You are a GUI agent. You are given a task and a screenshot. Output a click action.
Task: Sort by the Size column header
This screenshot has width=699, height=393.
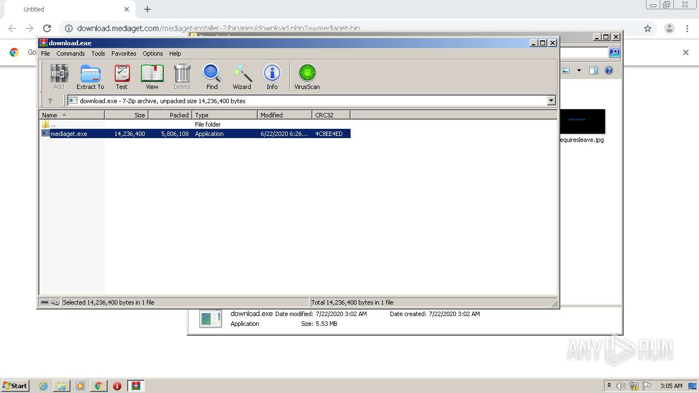126,115
